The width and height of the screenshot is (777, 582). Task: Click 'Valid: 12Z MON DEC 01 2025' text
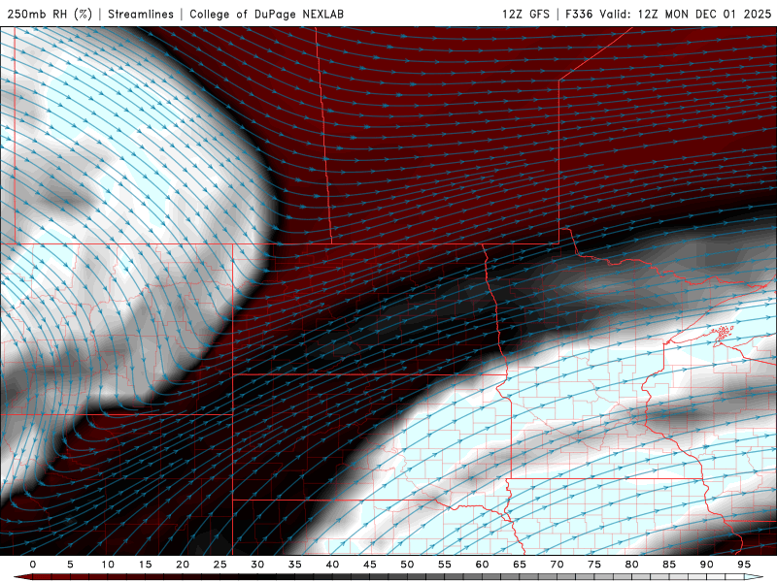686,14
